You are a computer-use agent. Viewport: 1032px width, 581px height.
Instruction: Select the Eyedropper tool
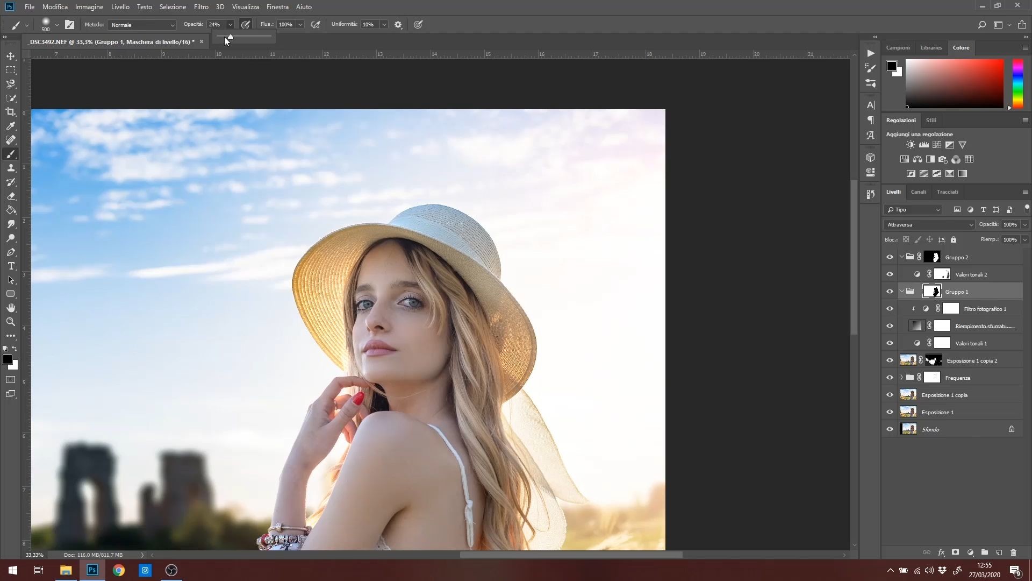[x=11, y=126]
